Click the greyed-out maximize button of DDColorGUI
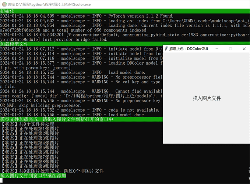Viewport: 250px width, 184px height. (230, 49)
